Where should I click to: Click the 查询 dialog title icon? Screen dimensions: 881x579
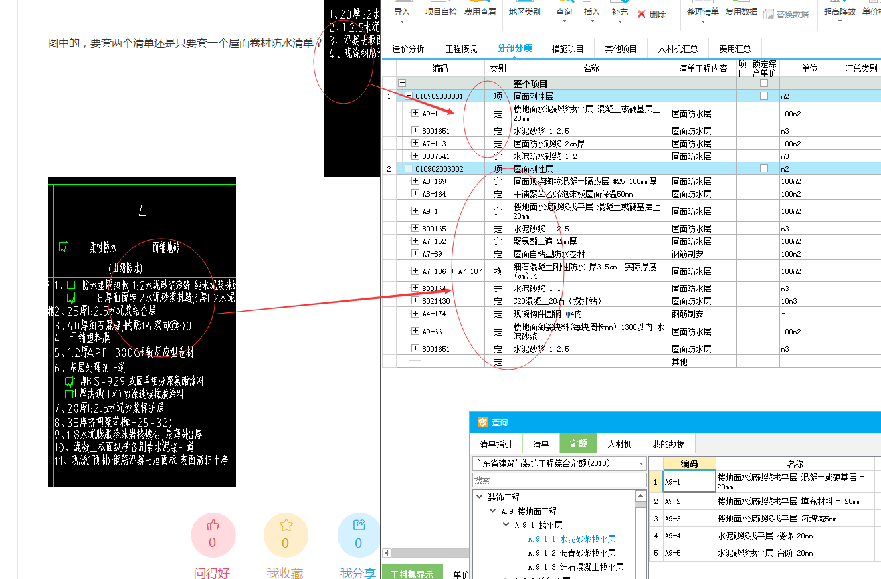482,422
